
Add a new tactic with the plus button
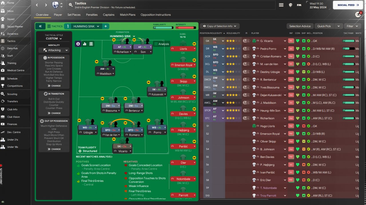tap(106, 26)
